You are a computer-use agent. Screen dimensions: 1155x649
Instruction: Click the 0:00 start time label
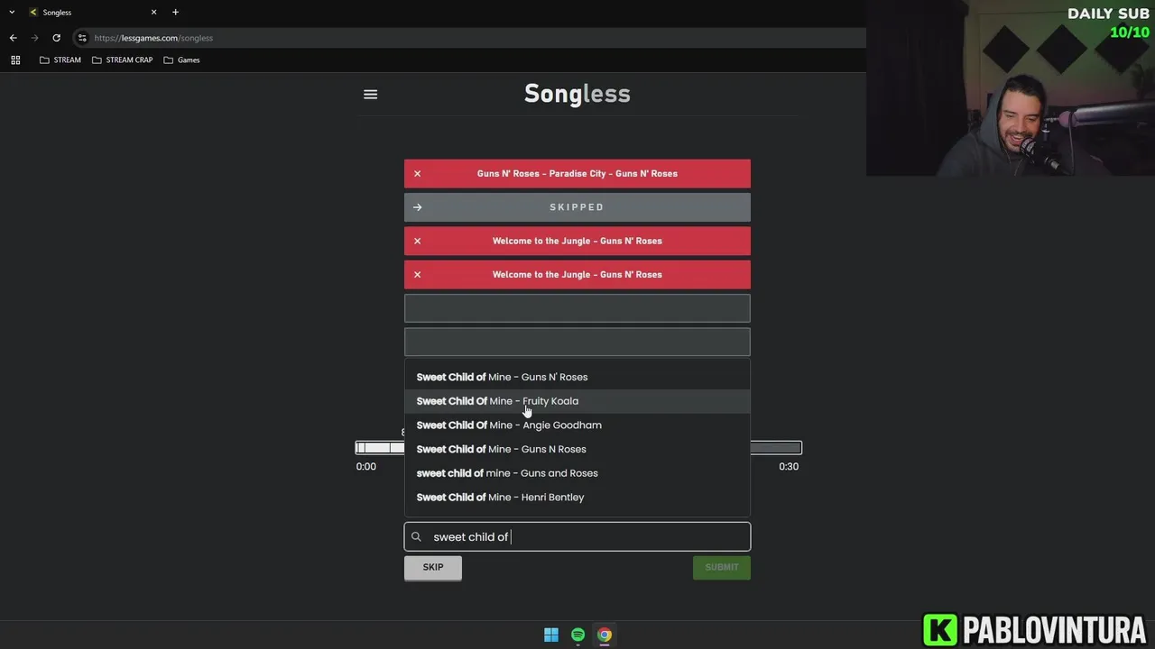pyautogui.click(x=365, y=466)
